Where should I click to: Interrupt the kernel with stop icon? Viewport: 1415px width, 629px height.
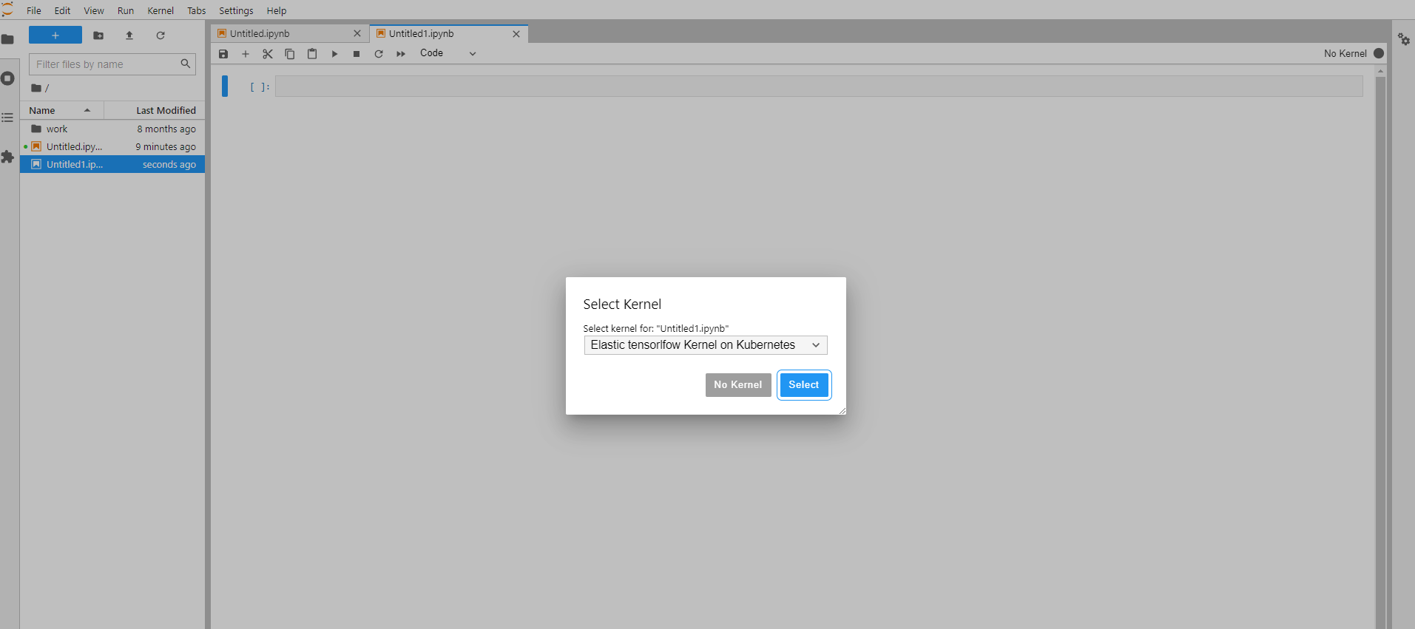(x=357, y=54)
